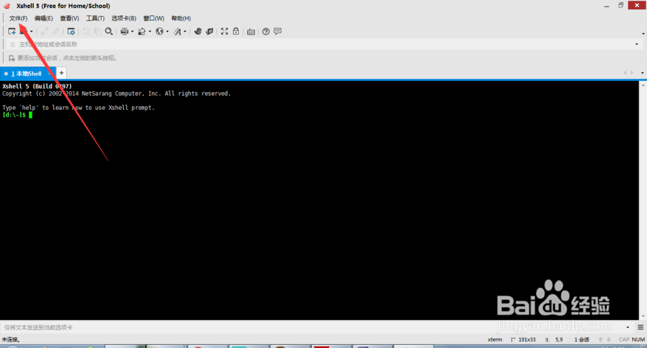The width and height of the screenshot is (647, 348).
Task: Expand the address bar dropdown arrow
Action: pyautogui.click(x=637, y=44)
